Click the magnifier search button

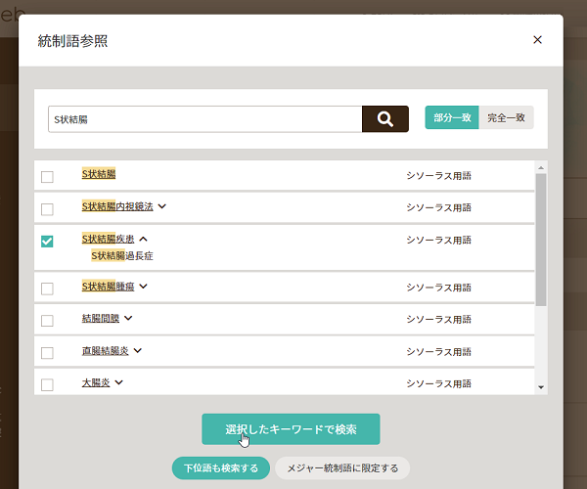(x=384, y=119)
